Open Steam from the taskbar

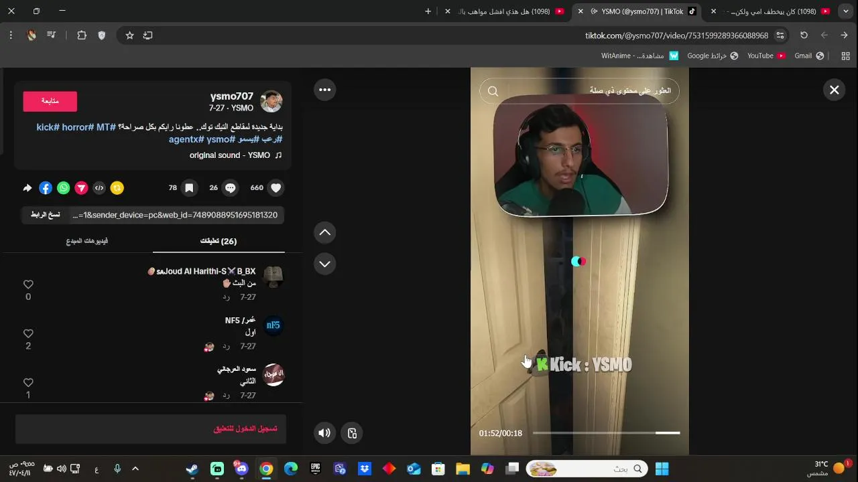192,469
